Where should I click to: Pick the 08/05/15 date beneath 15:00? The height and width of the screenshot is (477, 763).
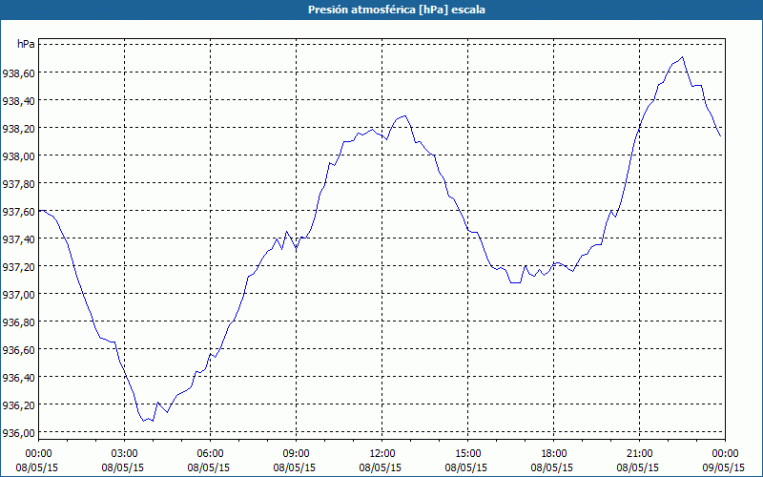(466, 467)
